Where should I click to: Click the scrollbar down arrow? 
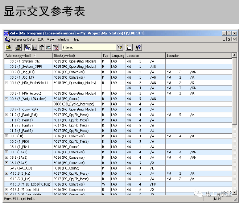(234, 192)
